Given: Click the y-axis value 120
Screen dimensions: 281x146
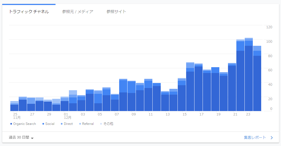Looking at the screenshot, I should [269, 27].
